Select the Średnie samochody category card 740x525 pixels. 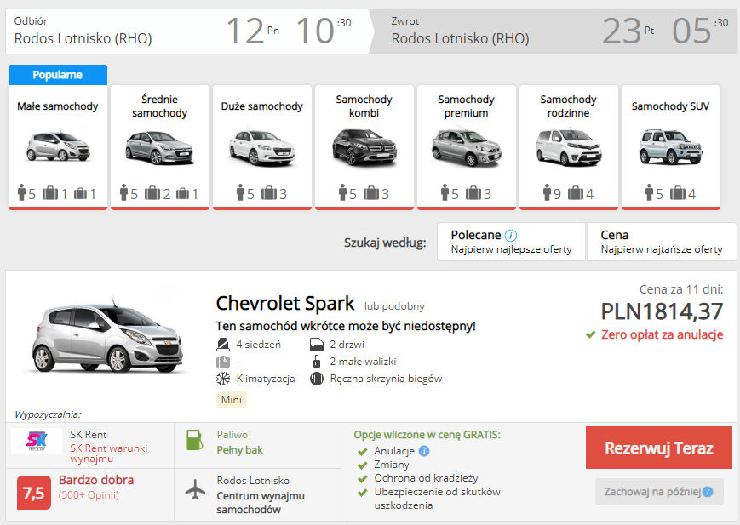[160, 147]
